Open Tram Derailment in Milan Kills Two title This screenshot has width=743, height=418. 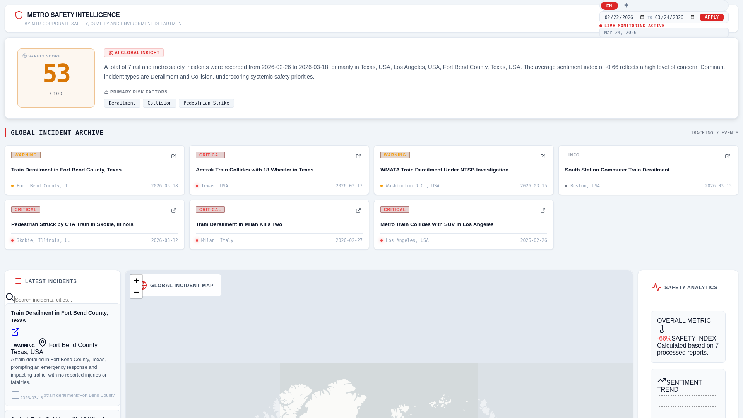point(239,224)
